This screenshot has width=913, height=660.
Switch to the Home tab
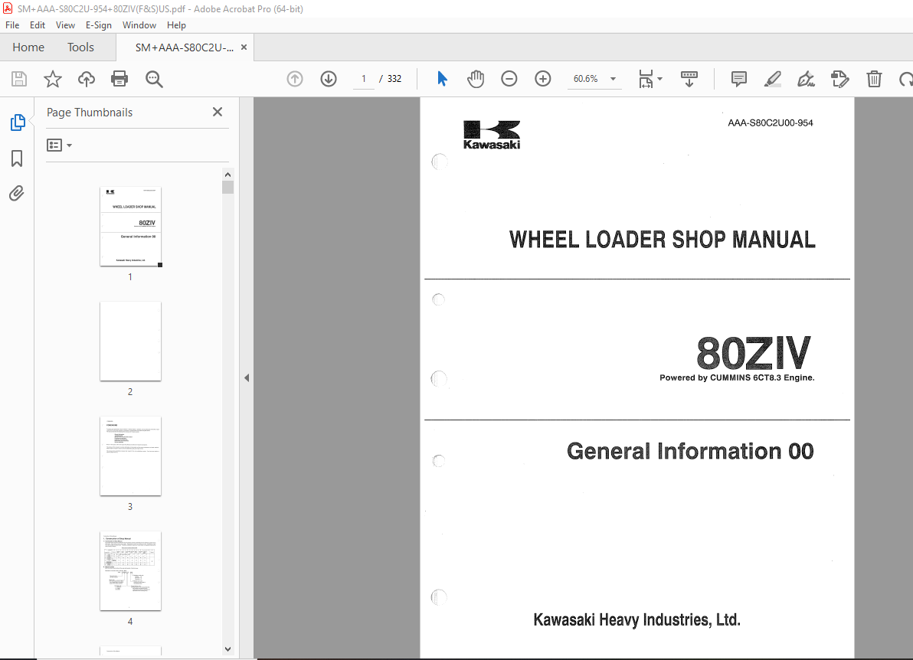click(28, 47)
